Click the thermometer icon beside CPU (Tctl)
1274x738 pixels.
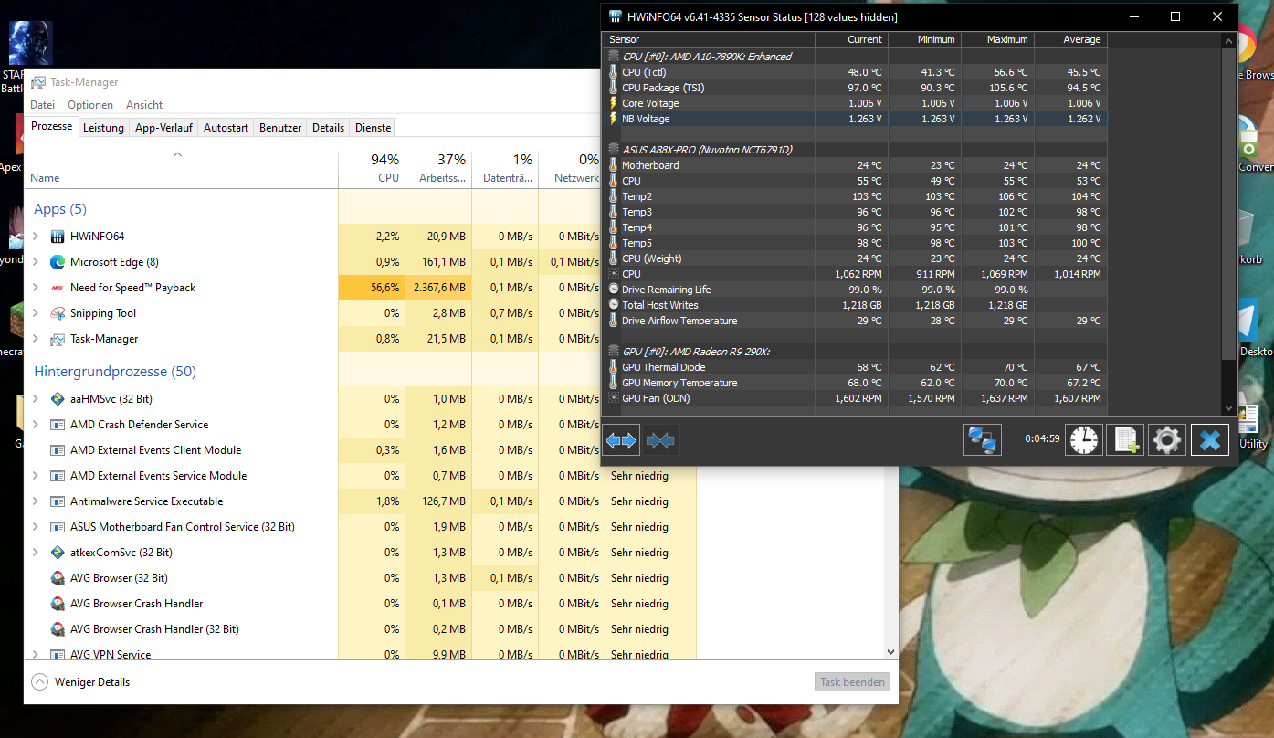[x=613, y=72]
